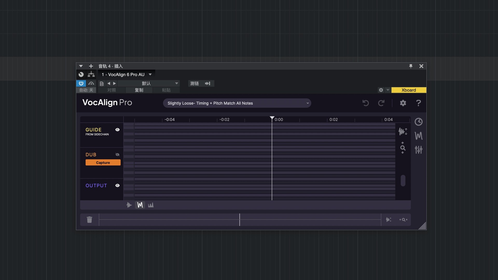Click the 复制 copy tab

point(139,90)
